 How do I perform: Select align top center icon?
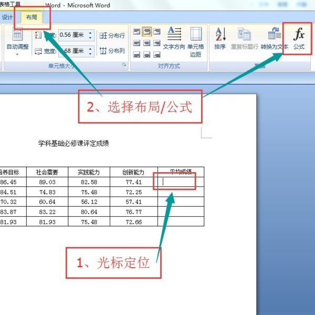point(146,31)
